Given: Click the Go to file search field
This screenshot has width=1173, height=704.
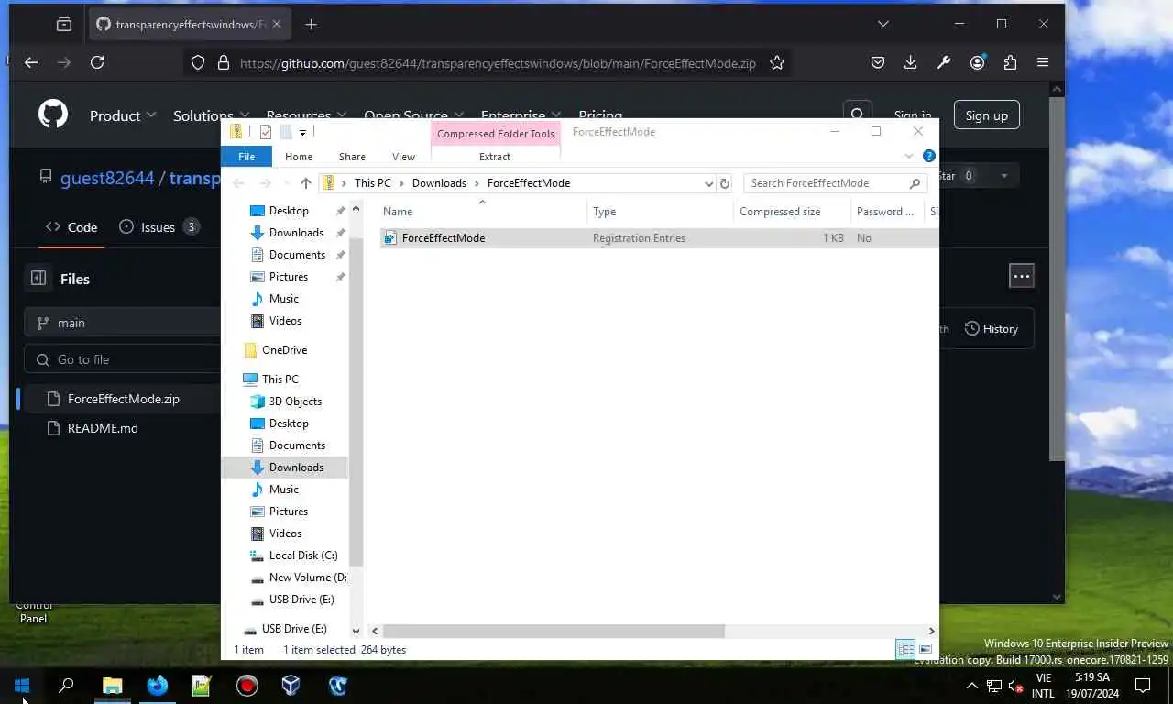Looking at the screenshot, I should (123, 359).
